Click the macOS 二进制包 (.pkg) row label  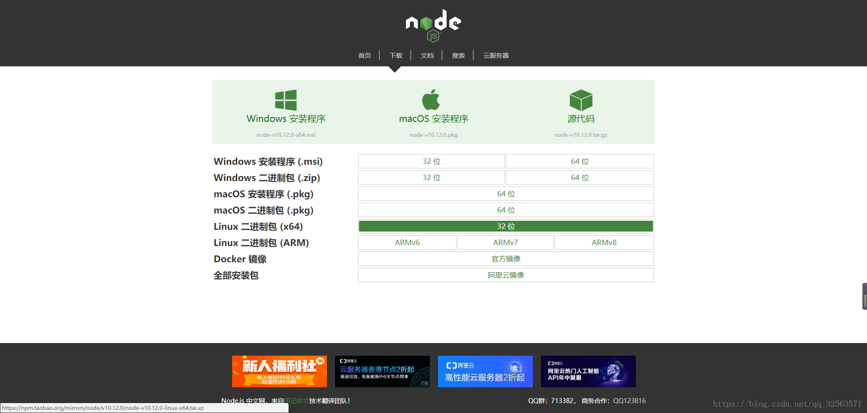264,210
